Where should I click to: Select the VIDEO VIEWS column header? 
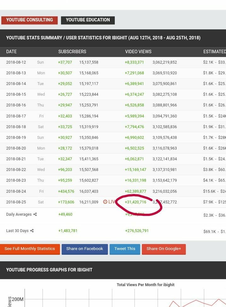(x=138, y=52)
